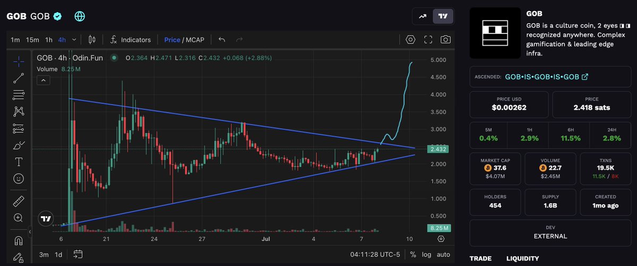Screen dimensions: 637x266
Task: Click the Volume 8.25M legend label
Action: coord(58,69)
